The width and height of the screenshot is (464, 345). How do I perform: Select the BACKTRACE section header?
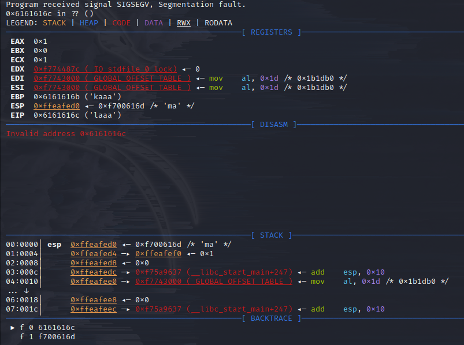(272, 318)
